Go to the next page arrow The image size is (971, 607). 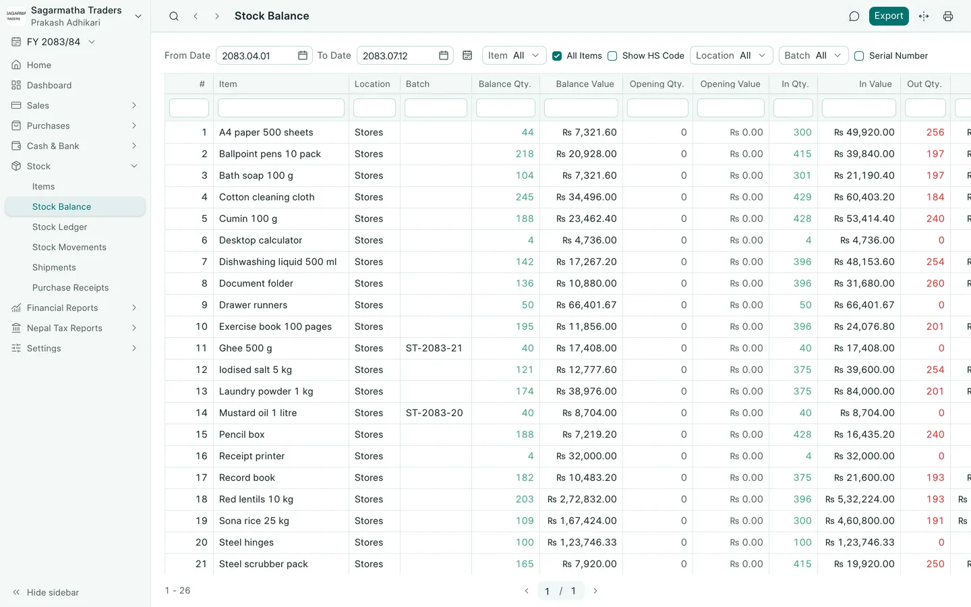pos(595,591)
